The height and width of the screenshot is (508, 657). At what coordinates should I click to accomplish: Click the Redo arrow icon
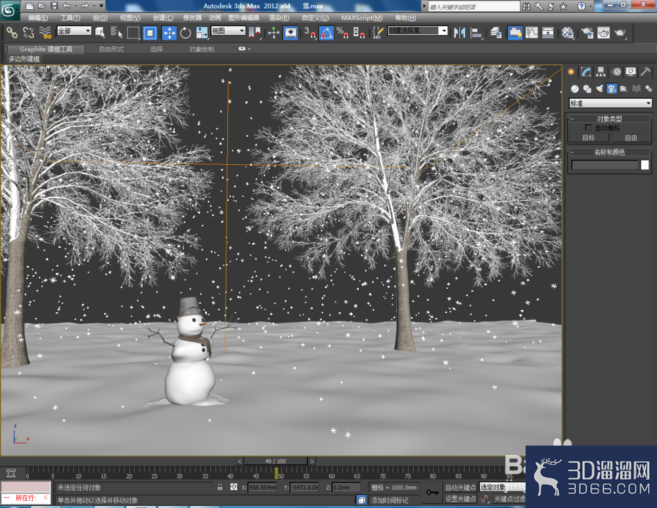point(84,6)
